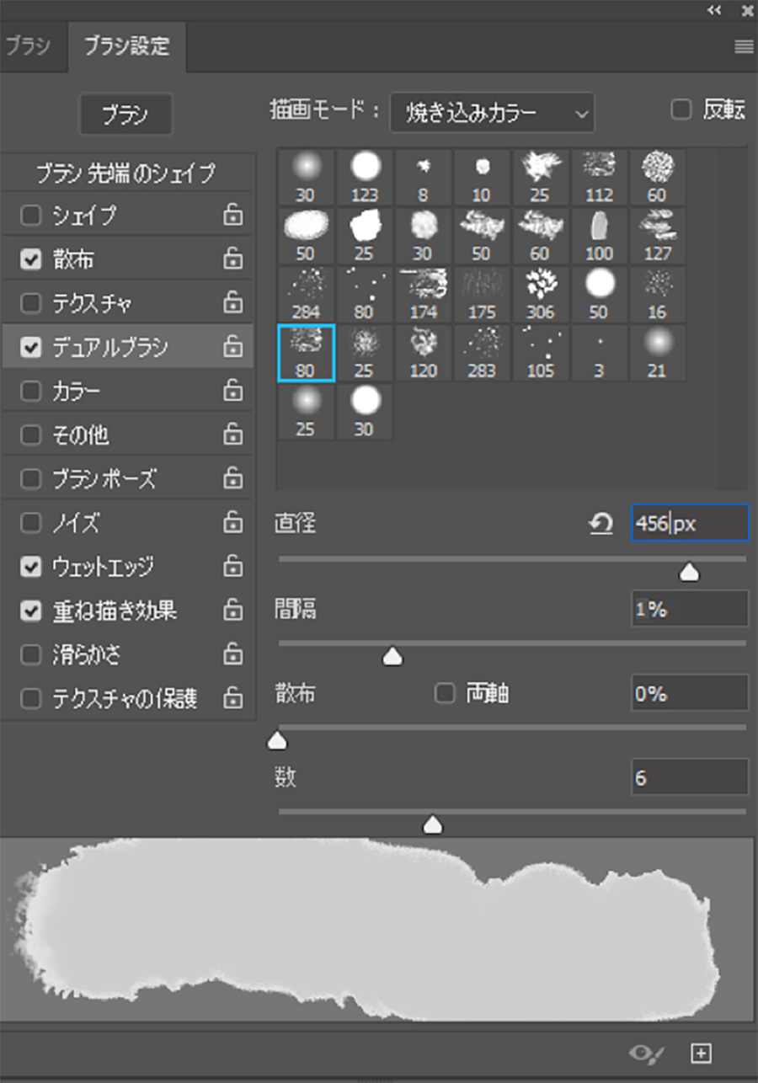The image size is (758, 1083).
Task: Enable the その他 checkbox
Action: point(30,435)
